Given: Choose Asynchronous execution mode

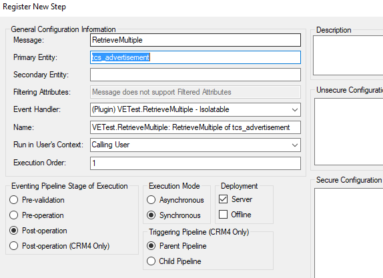Looking at the screenshot, I should tap(151, 200).
